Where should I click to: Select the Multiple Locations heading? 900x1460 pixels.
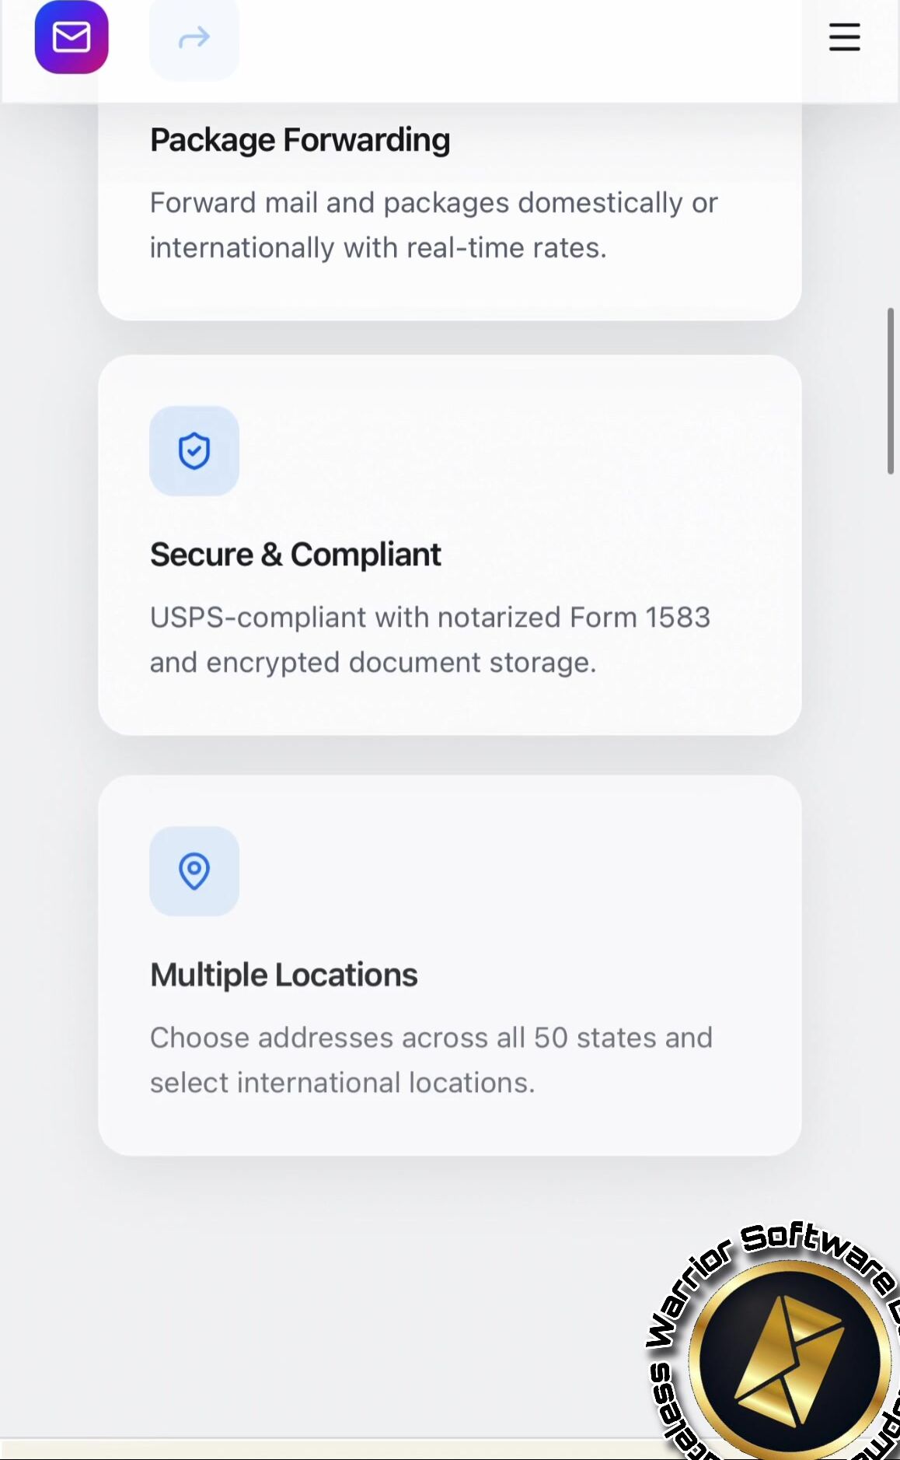point(284,975)
